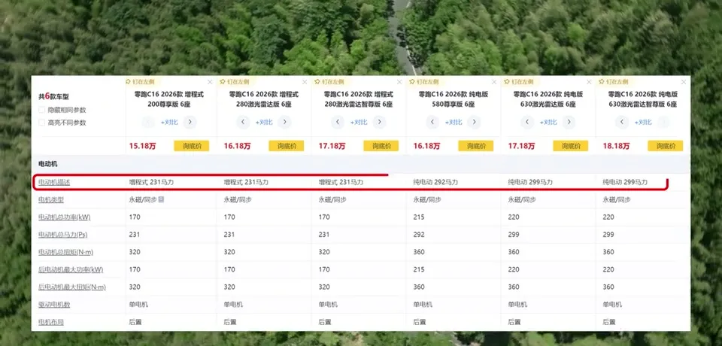Click the 纯电动 292马力 cell

pos(435,183)
